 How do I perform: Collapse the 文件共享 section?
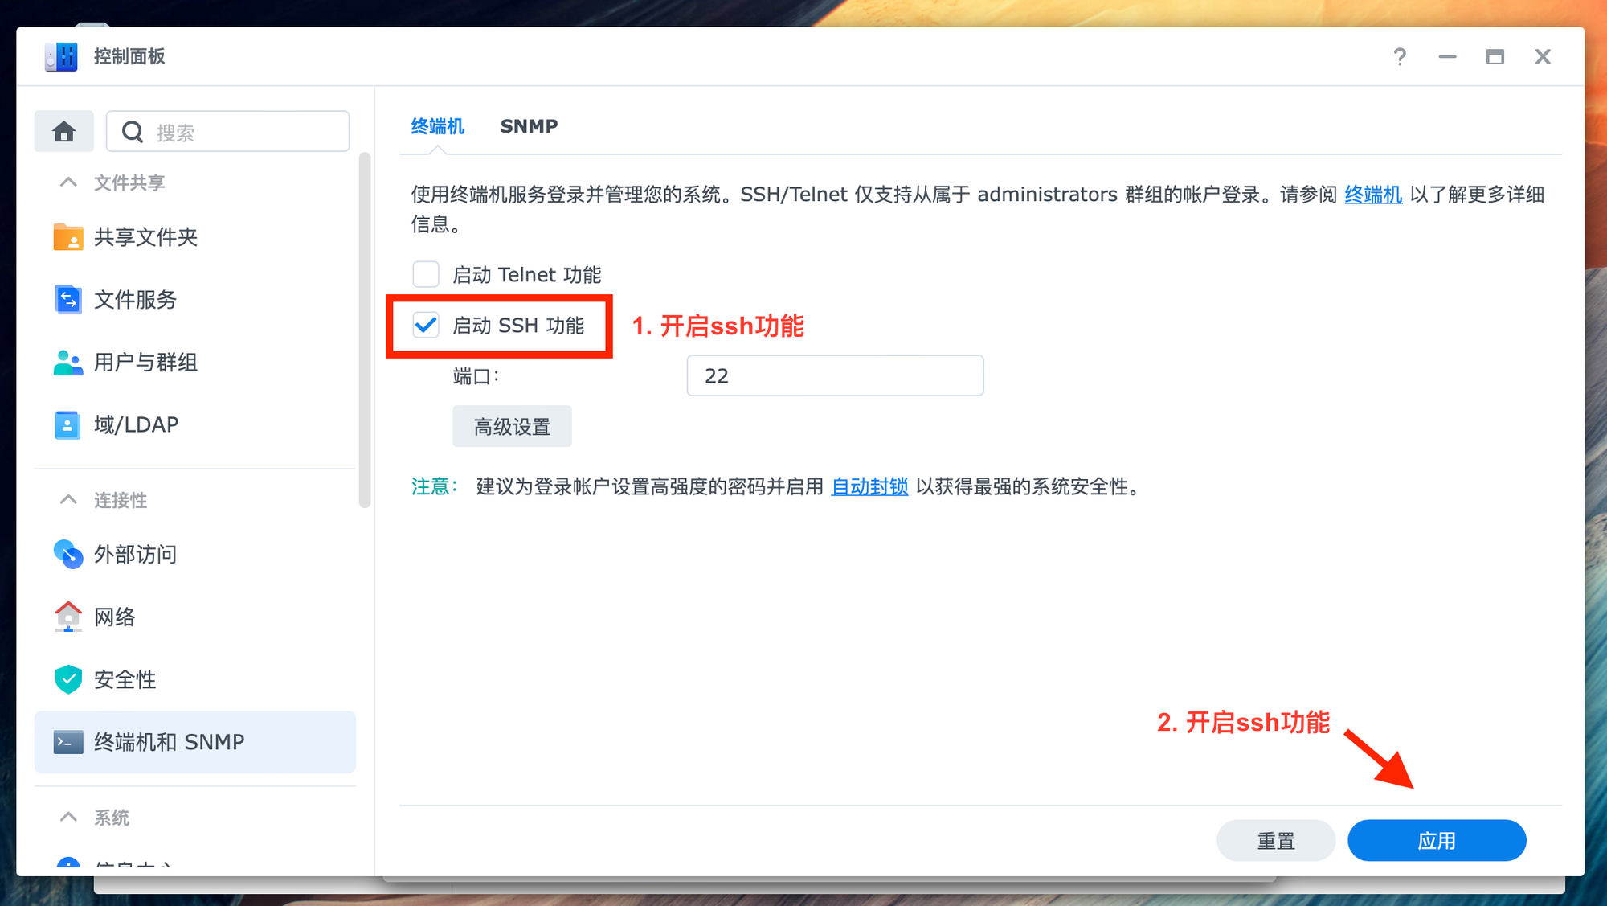click(69, 182)
